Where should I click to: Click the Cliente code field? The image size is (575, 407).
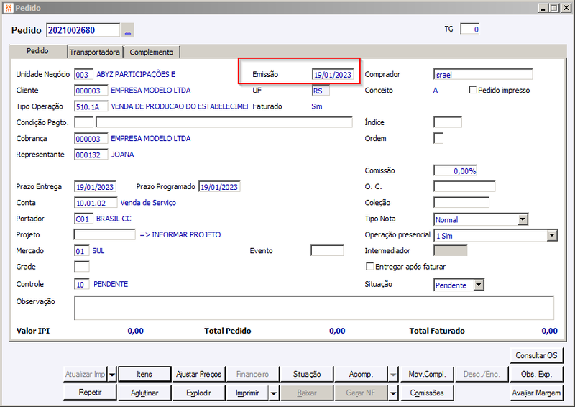tap(91, 91)
